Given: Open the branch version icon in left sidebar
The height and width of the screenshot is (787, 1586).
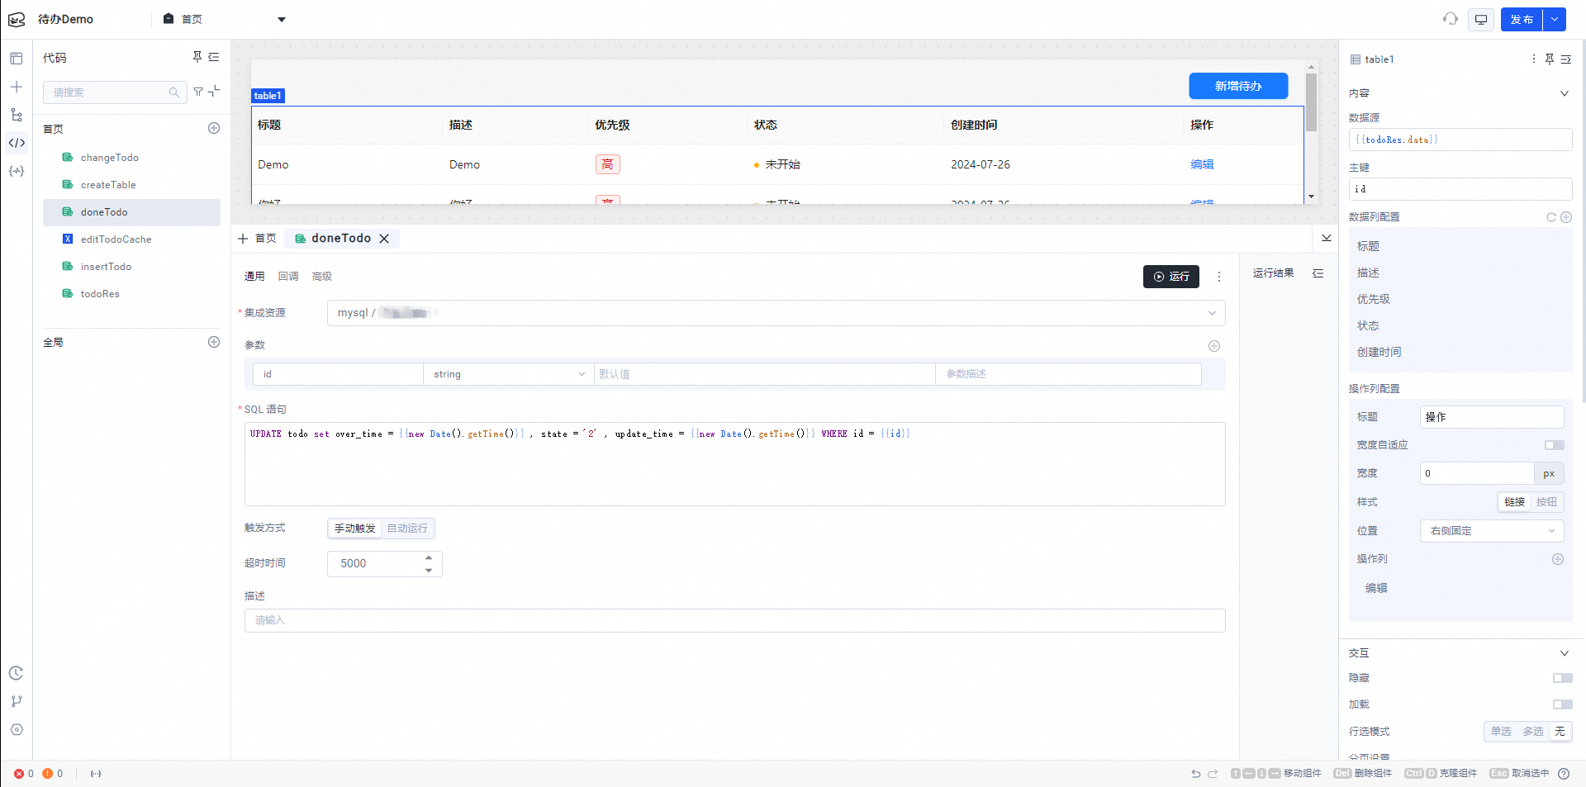Looking at the screenshot, I should click(x=17, y=701).
